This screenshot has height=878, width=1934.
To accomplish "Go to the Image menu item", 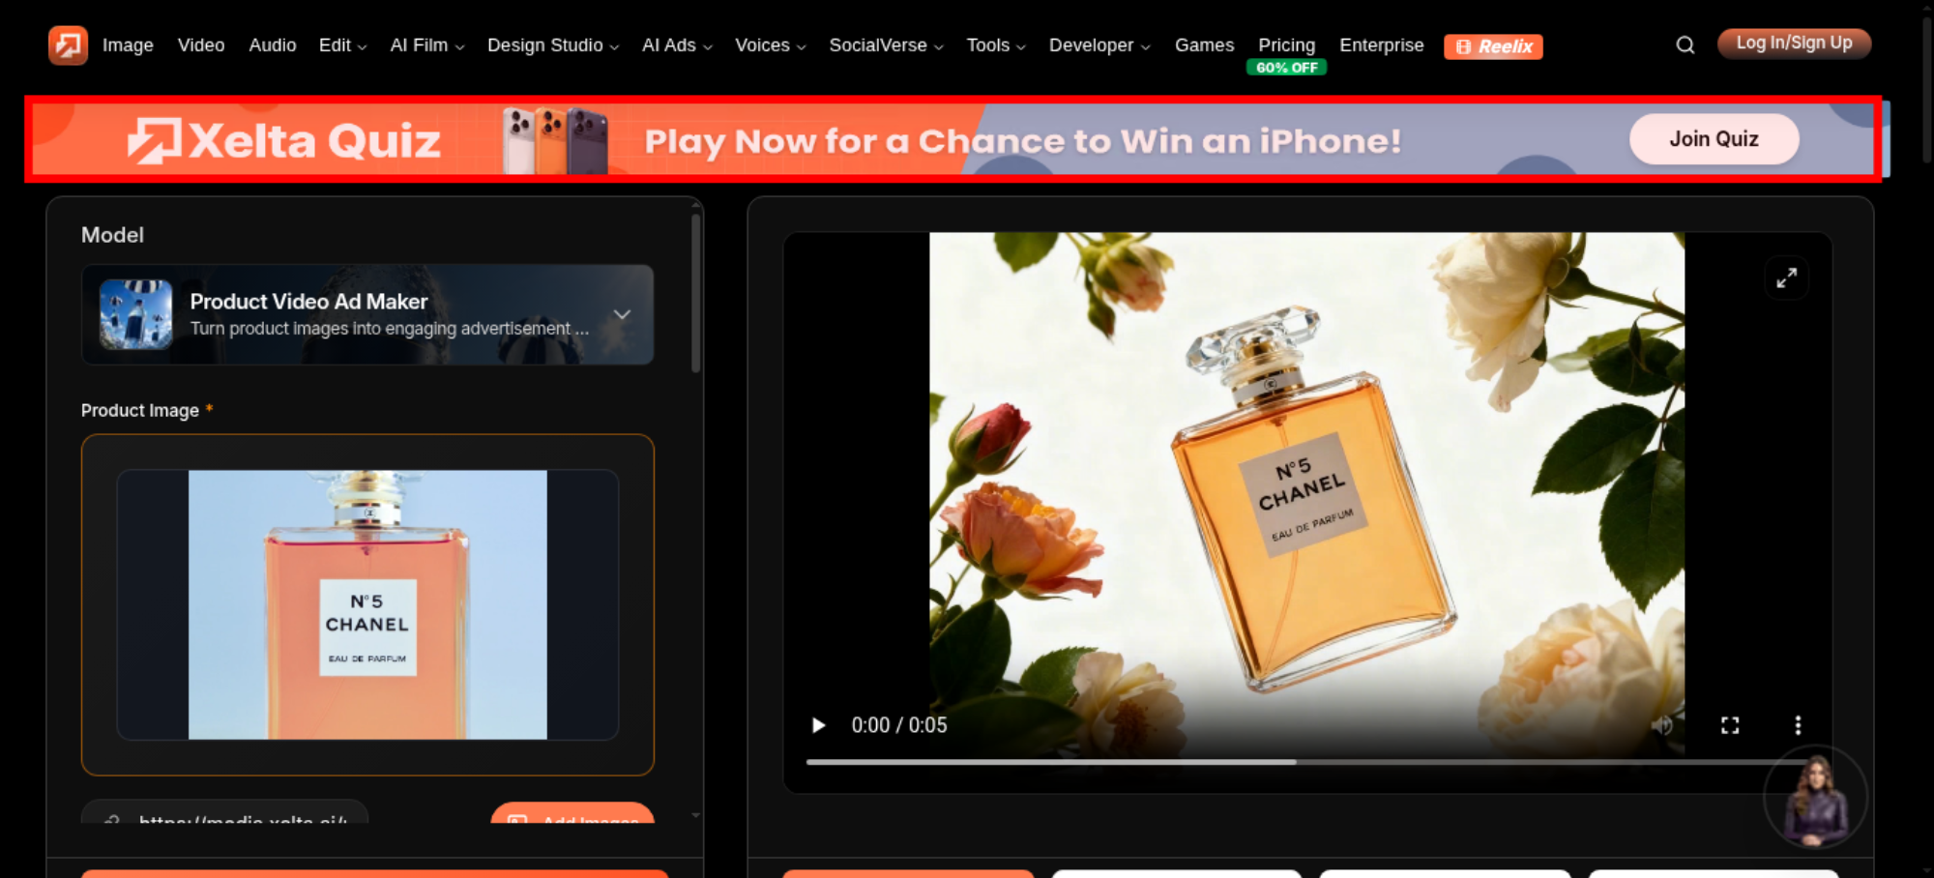I will click(128, 45).
